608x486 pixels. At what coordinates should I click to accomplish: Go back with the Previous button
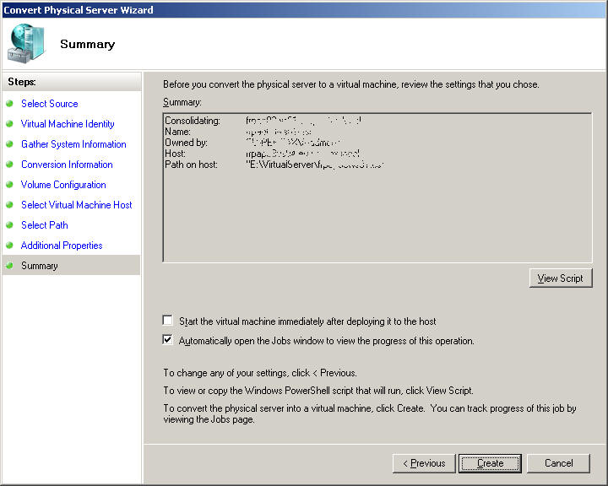(x=424, y=463)
